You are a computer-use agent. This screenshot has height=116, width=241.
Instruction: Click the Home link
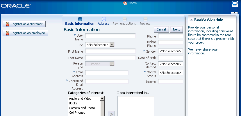[133, 3]
